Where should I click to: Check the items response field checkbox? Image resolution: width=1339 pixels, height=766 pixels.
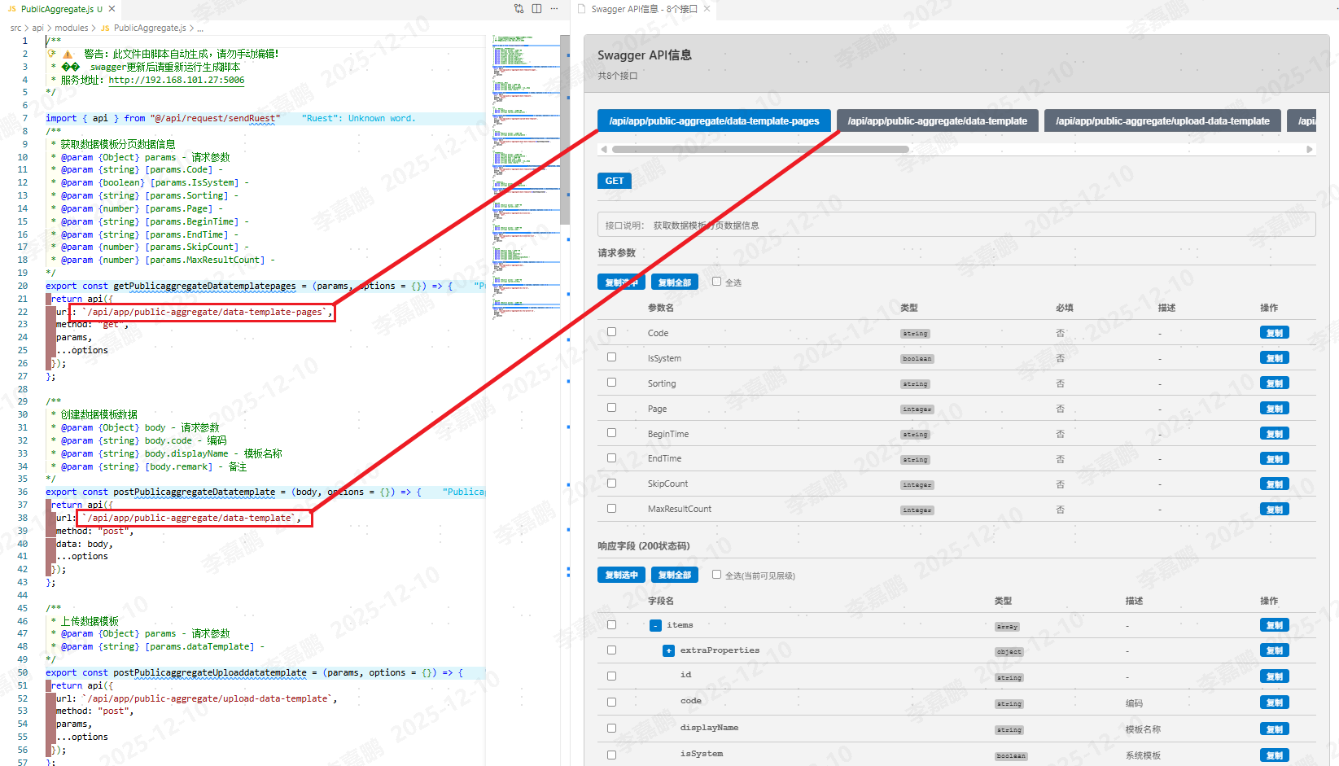tap(611, 625)
